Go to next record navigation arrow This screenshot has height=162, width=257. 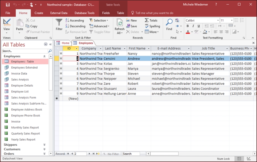[x=89, y=154]
